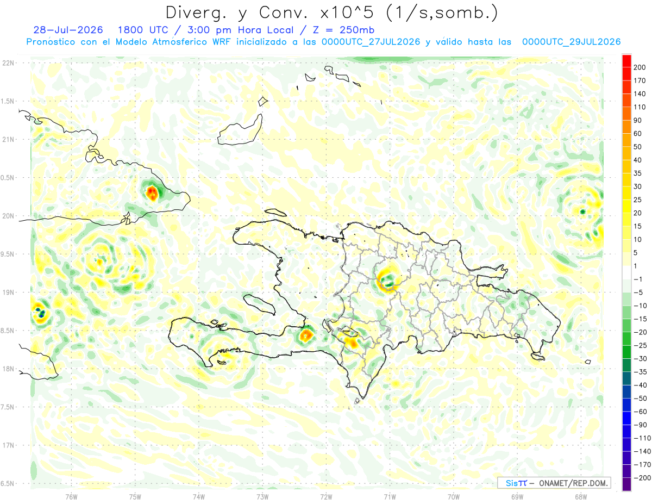Click the '15' value on the color scale

(638, 226)
